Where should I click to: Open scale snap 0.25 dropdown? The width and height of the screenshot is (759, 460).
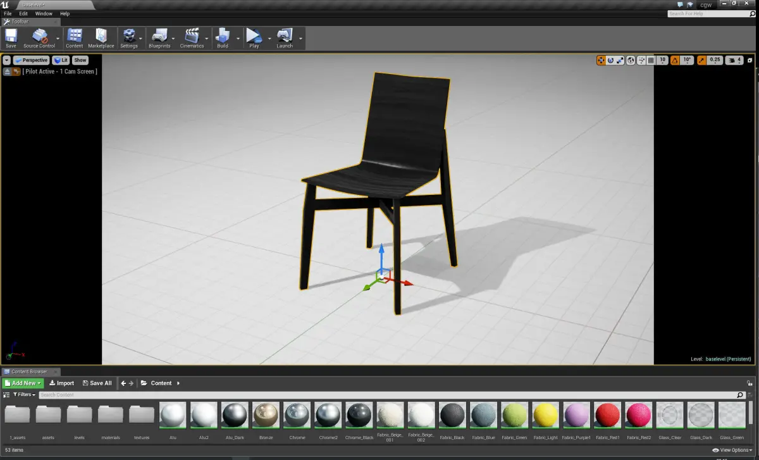[715, 60]
